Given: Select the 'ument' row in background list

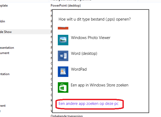Looking at the screenshot, I should click(5, 53).
